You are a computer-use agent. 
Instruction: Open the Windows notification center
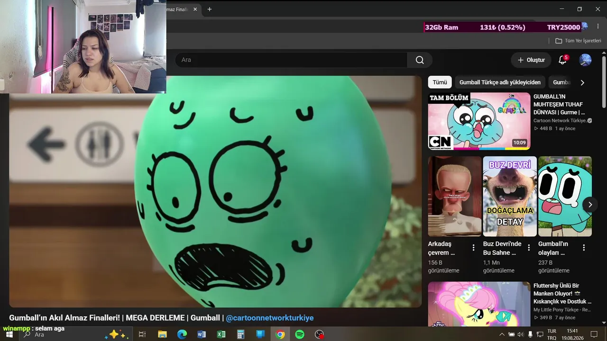[594, 334]
